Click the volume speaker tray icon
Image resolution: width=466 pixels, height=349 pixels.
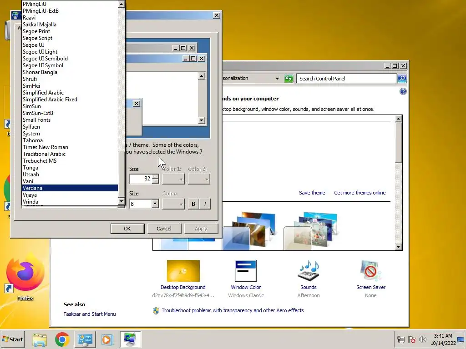coord(422,339)
